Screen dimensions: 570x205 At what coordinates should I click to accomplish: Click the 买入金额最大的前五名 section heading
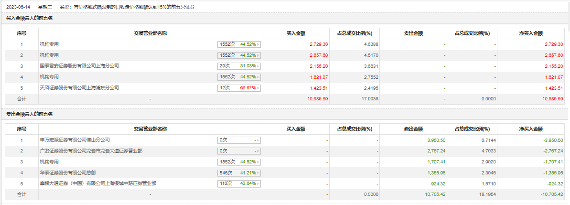click(x=30, y=18)
